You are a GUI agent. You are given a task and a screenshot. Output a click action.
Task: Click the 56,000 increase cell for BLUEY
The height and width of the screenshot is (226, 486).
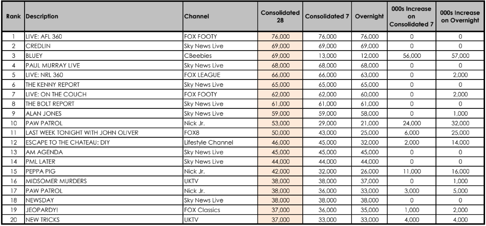pos(411,56)
